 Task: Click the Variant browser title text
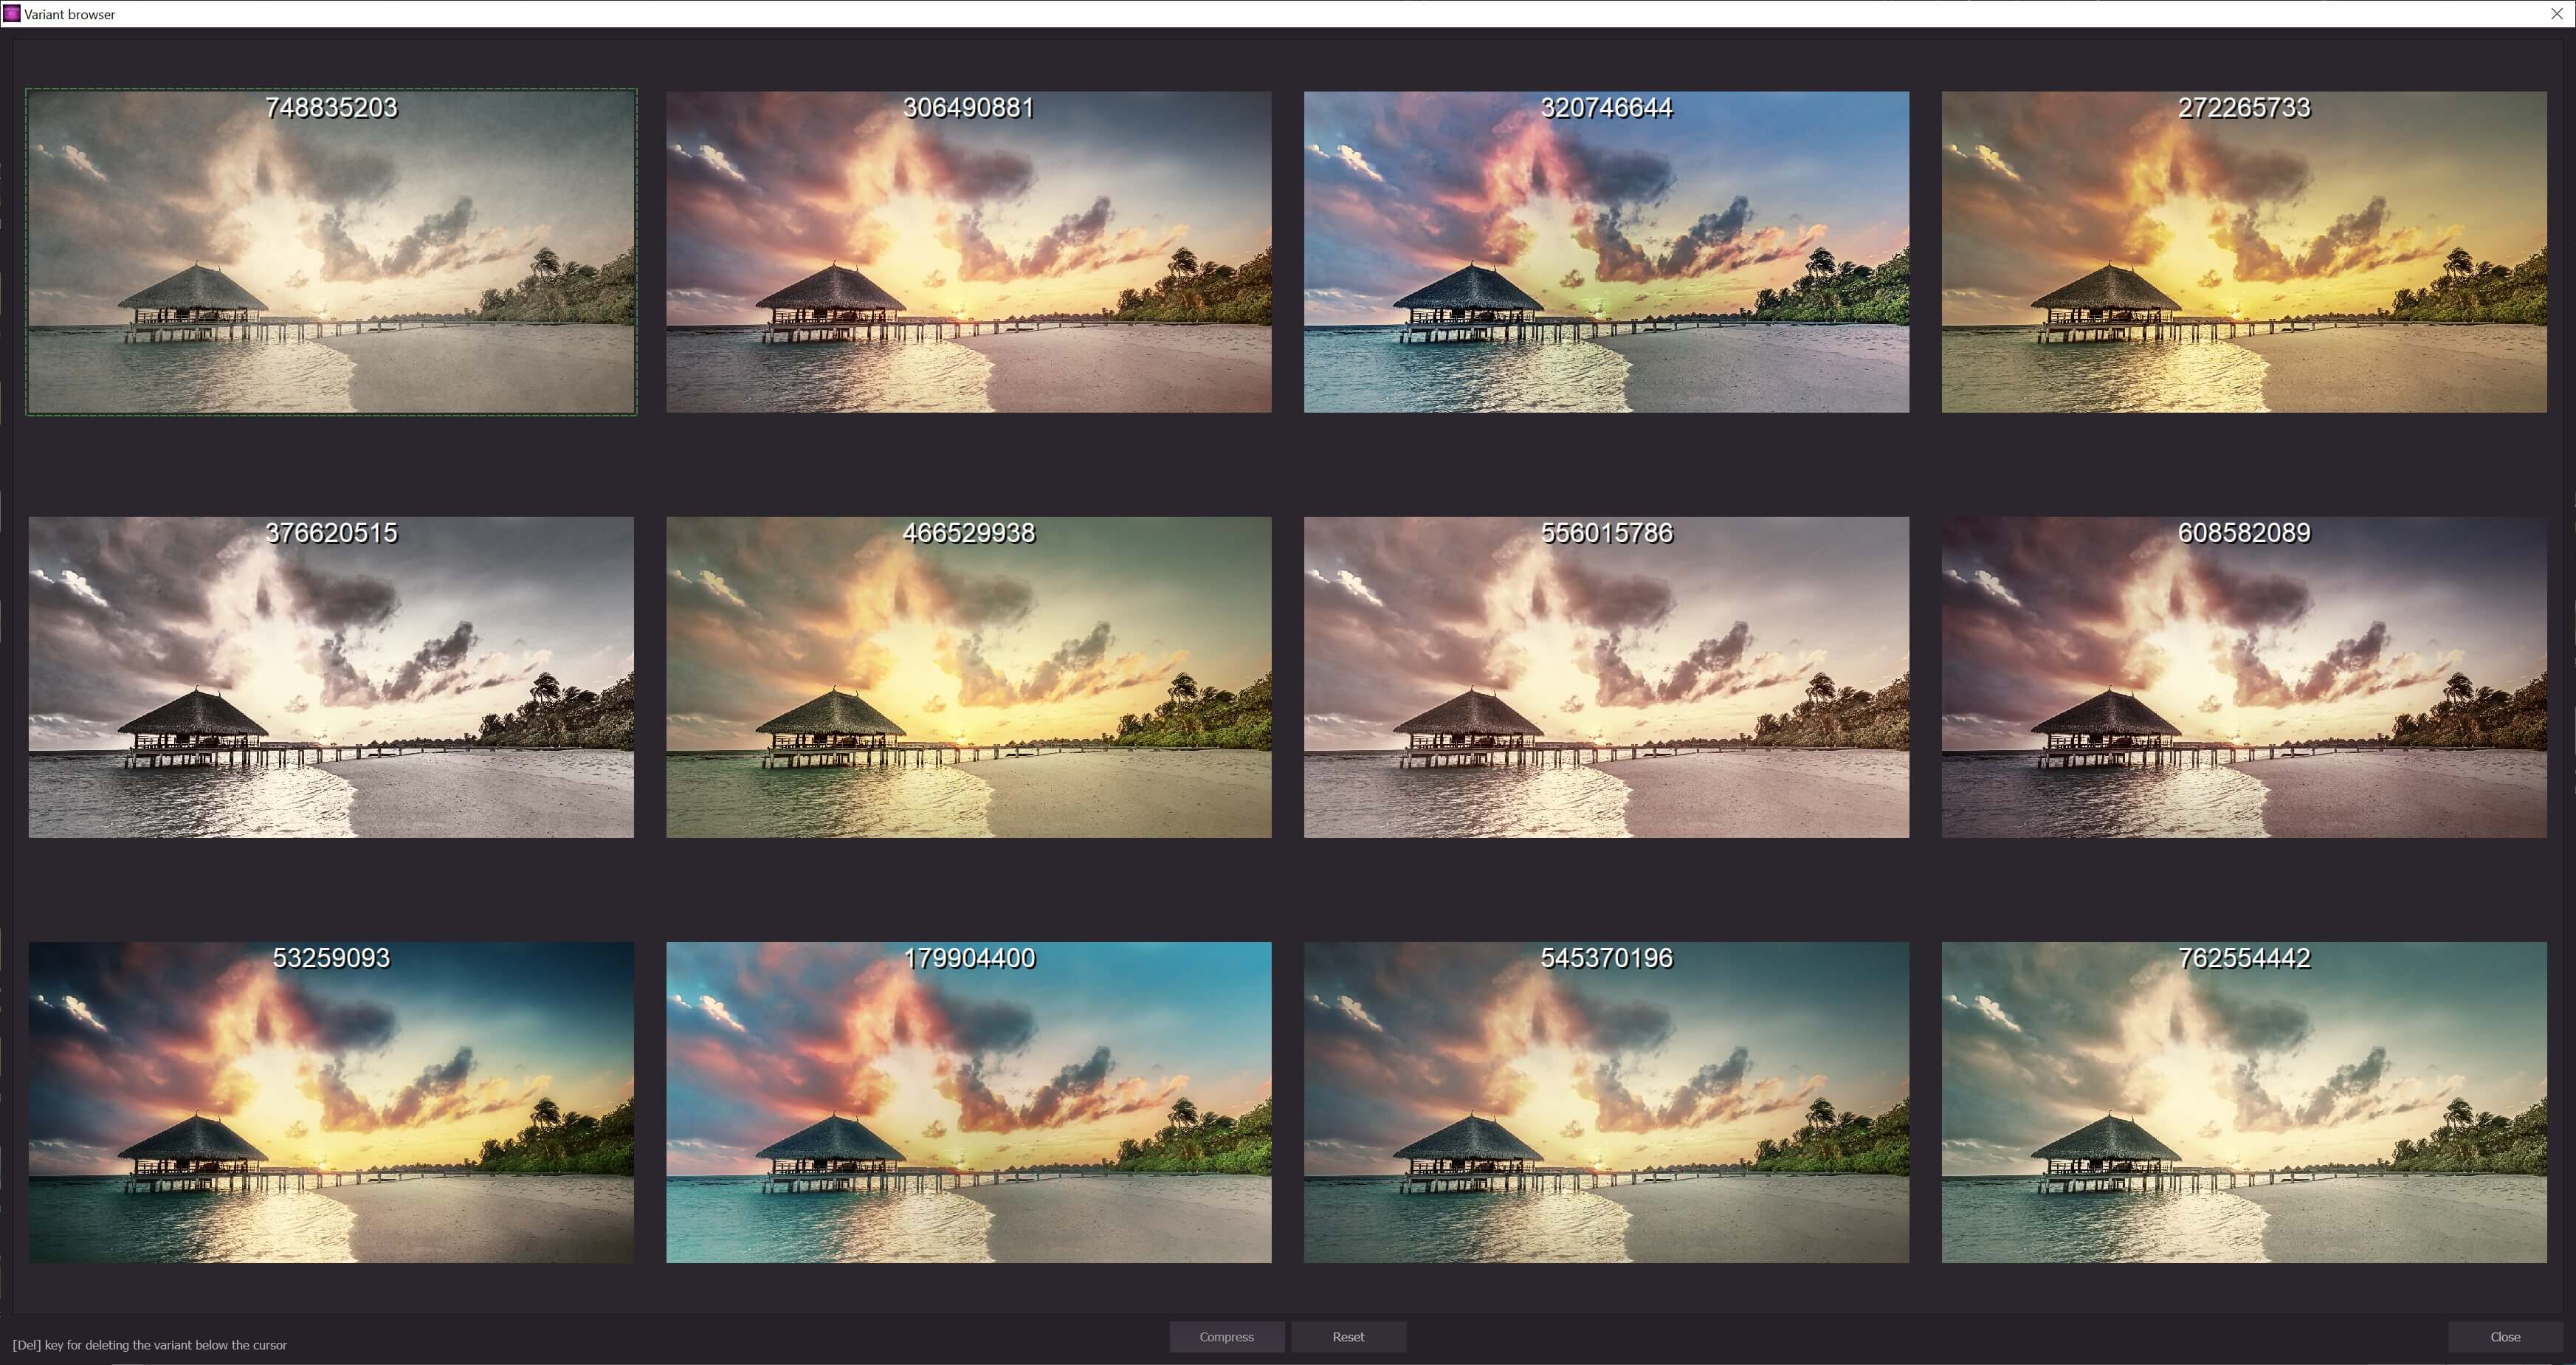tap(70, 14)
